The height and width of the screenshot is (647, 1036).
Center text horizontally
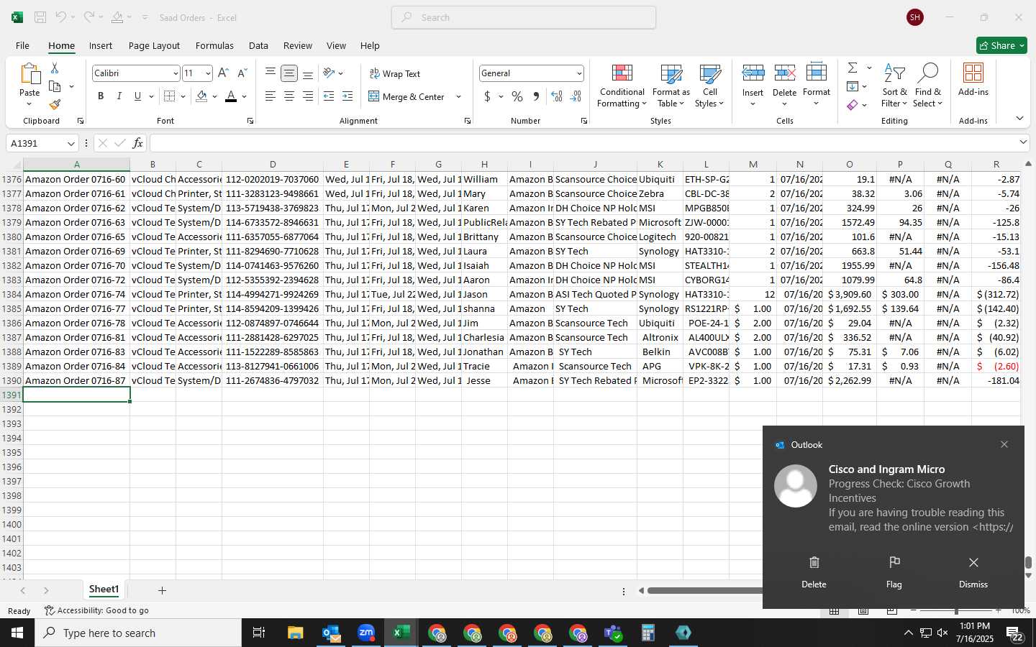coord(289,96)
